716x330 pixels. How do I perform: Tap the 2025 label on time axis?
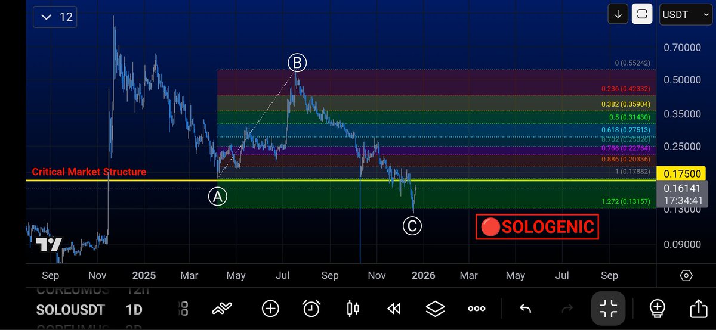[144, 276]
